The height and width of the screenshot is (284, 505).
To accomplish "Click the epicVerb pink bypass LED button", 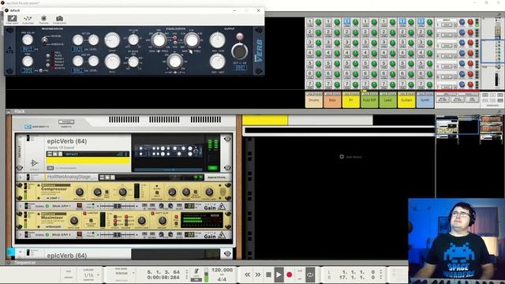I will [239, 36].
